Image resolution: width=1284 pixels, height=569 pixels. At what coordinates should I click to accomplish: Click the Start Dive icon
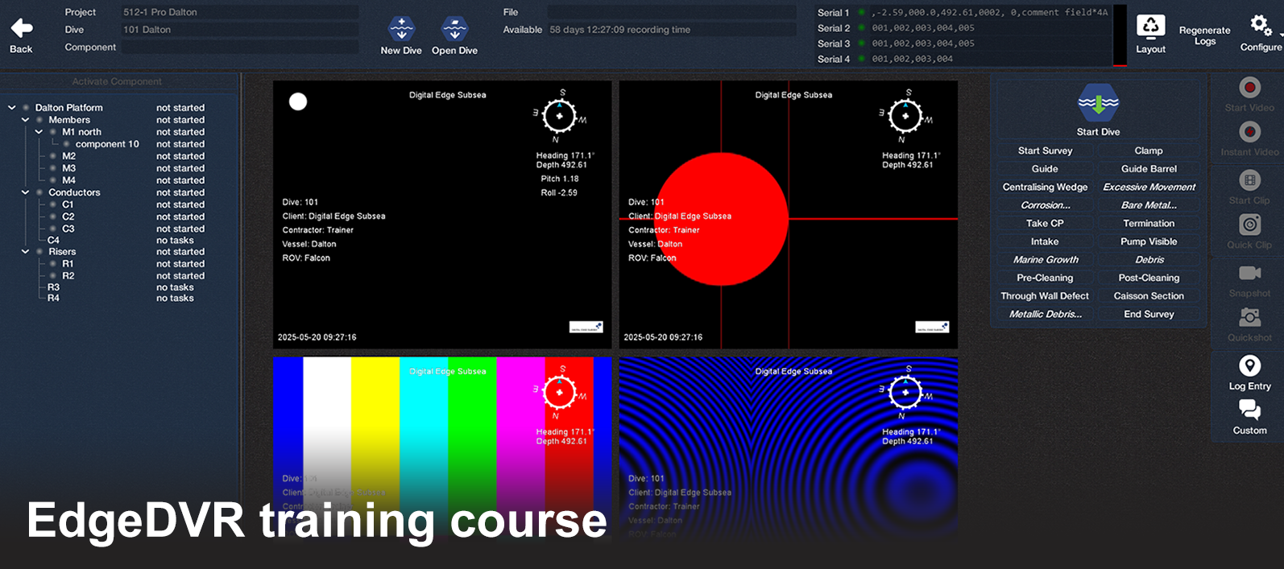[x=1098, y=103]
